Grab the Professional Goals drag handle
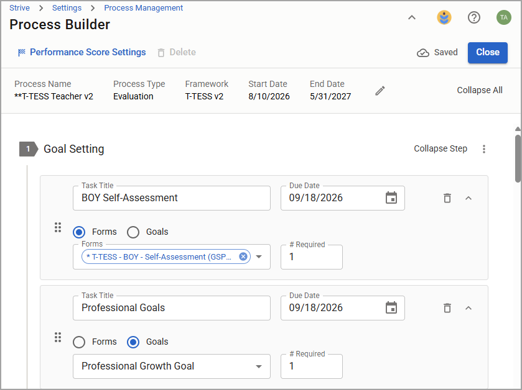Screen dimensions: 522x390 pos(58,337)
